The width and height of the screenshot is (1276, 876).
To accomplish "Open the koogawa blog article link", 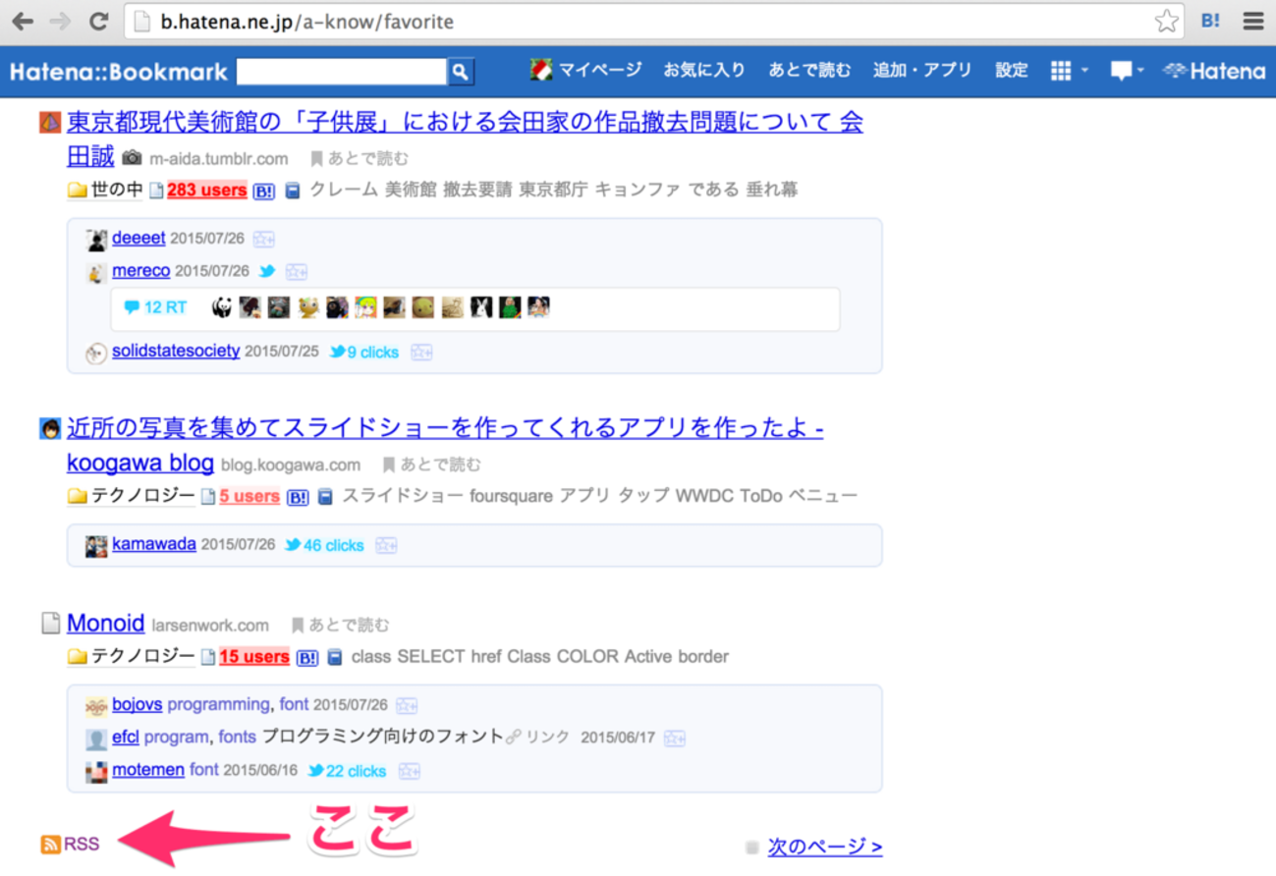I will [445, 445].
